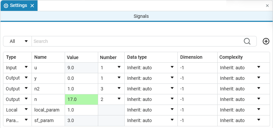Image resolution: width=273 pixels, height=128 pixels.
Task: Click value 1.0 of local_param
Action: (82, 110)
